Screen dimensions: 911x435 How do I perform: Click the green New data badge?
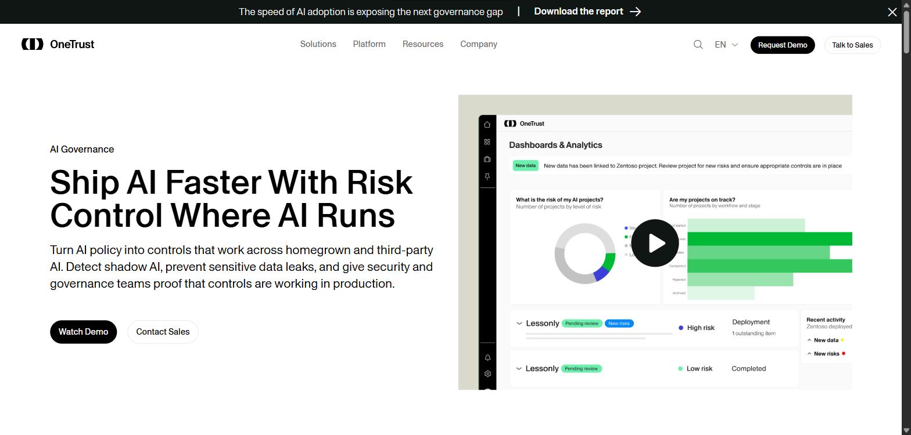pyautogui.click(x=525, y=166)
